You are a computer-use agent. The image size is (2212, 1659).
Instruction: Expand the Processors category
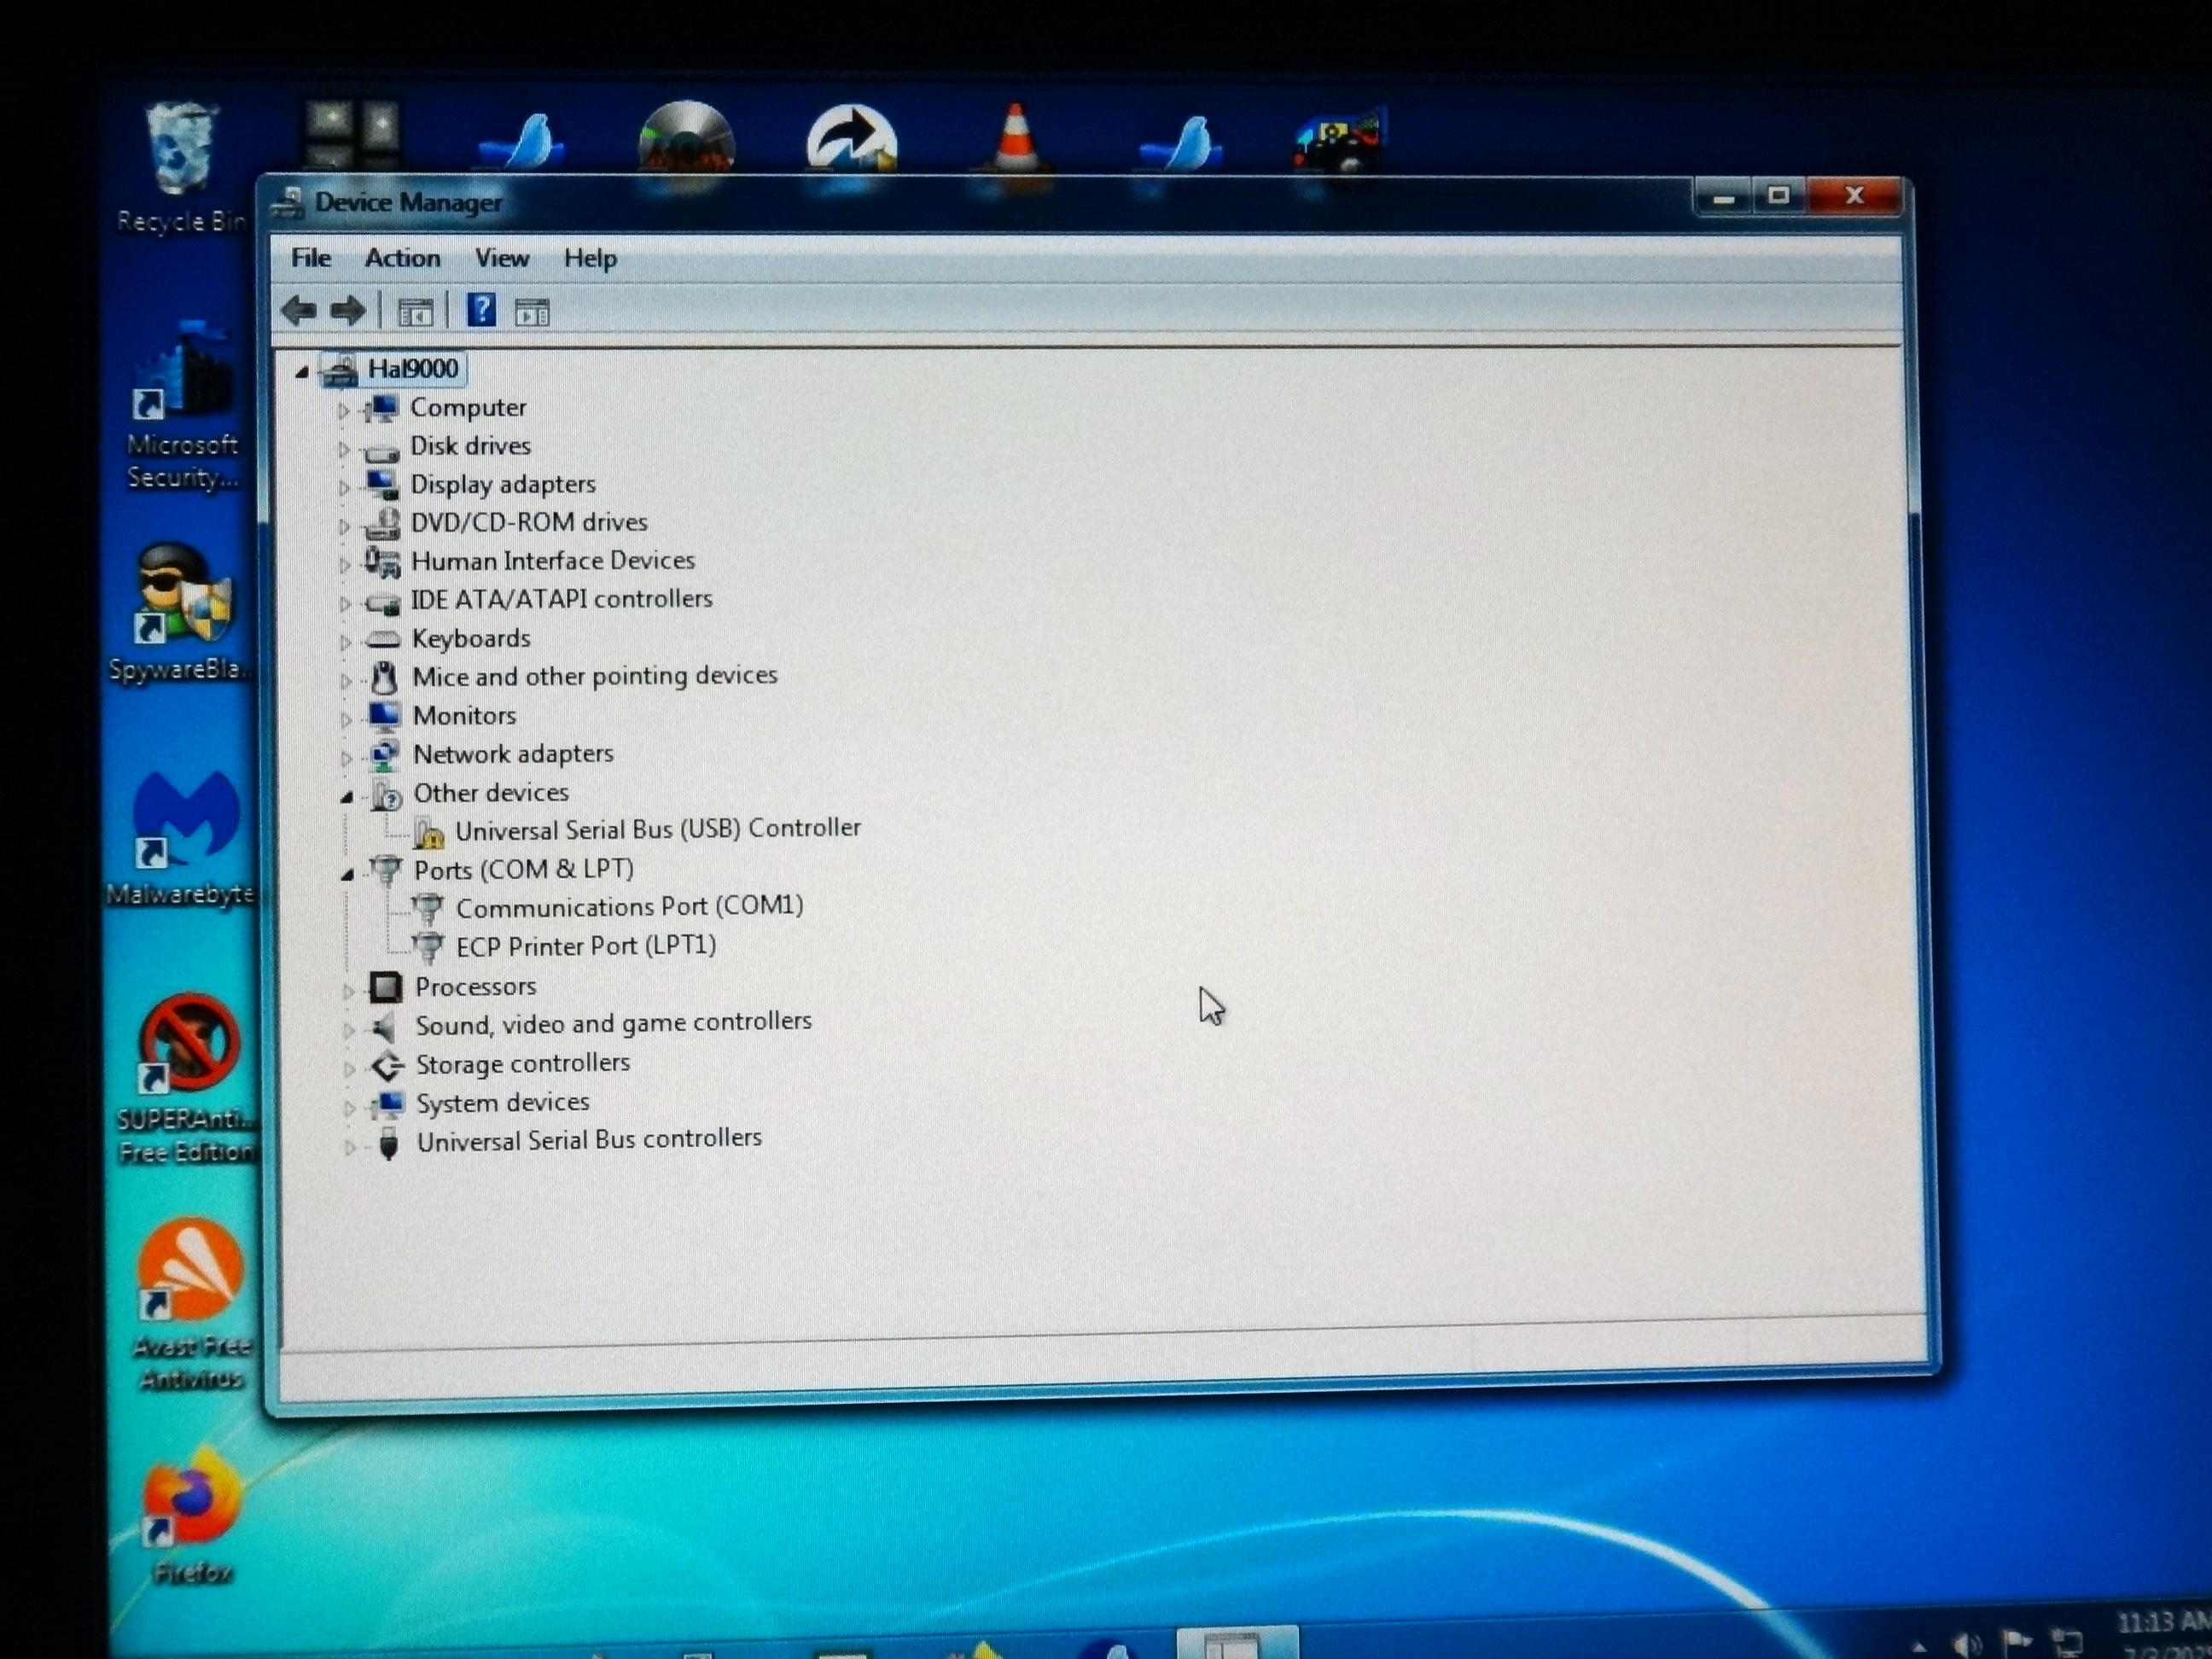tap(348, 991)
